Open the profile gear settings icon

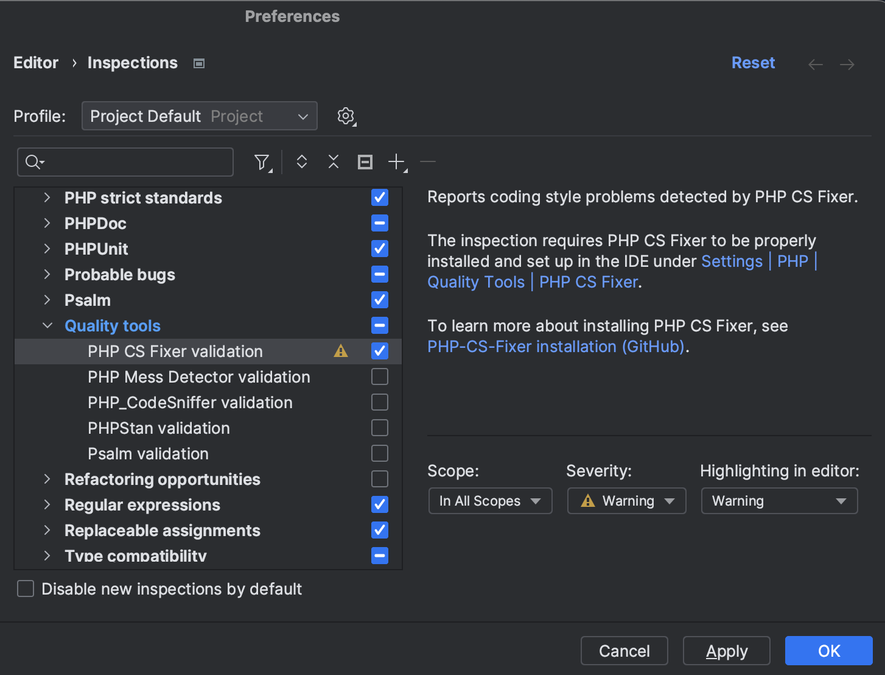click(x=346, y=116)
